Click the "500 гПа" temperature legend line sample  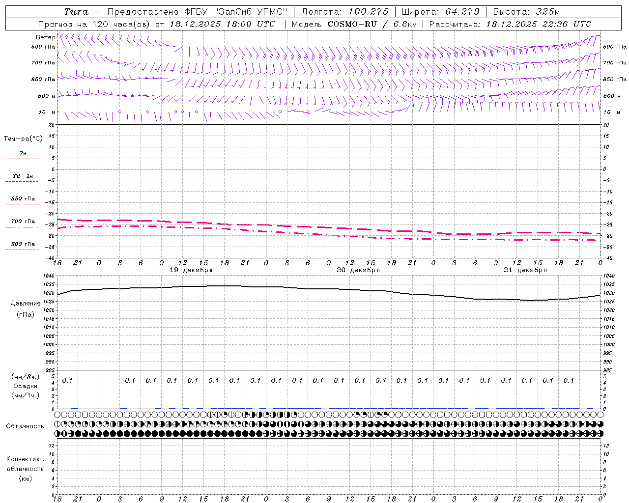22,250
